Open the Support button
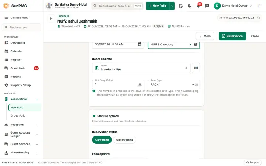The height and width of the screenshot is (166, 266). point(253,162)
